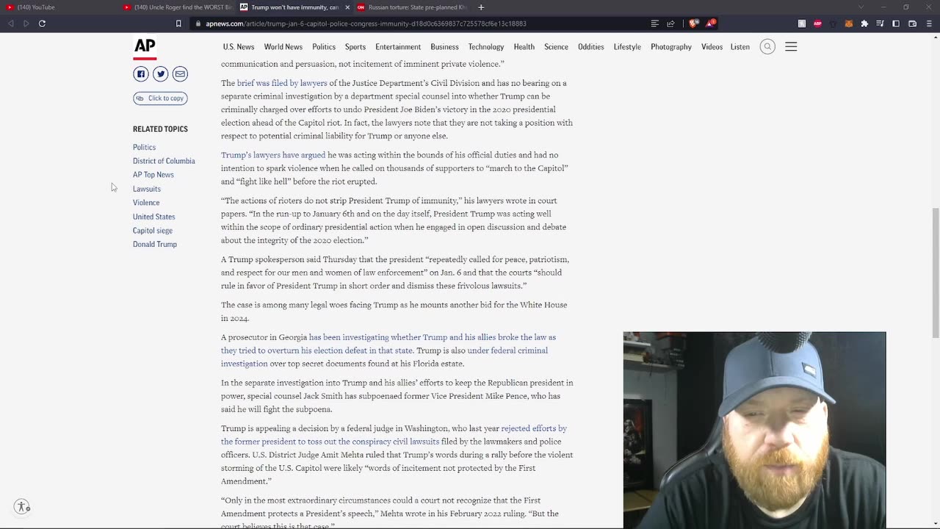
Task: Switch to the (140) YouTube tab
Action: [x=59, y=7]
